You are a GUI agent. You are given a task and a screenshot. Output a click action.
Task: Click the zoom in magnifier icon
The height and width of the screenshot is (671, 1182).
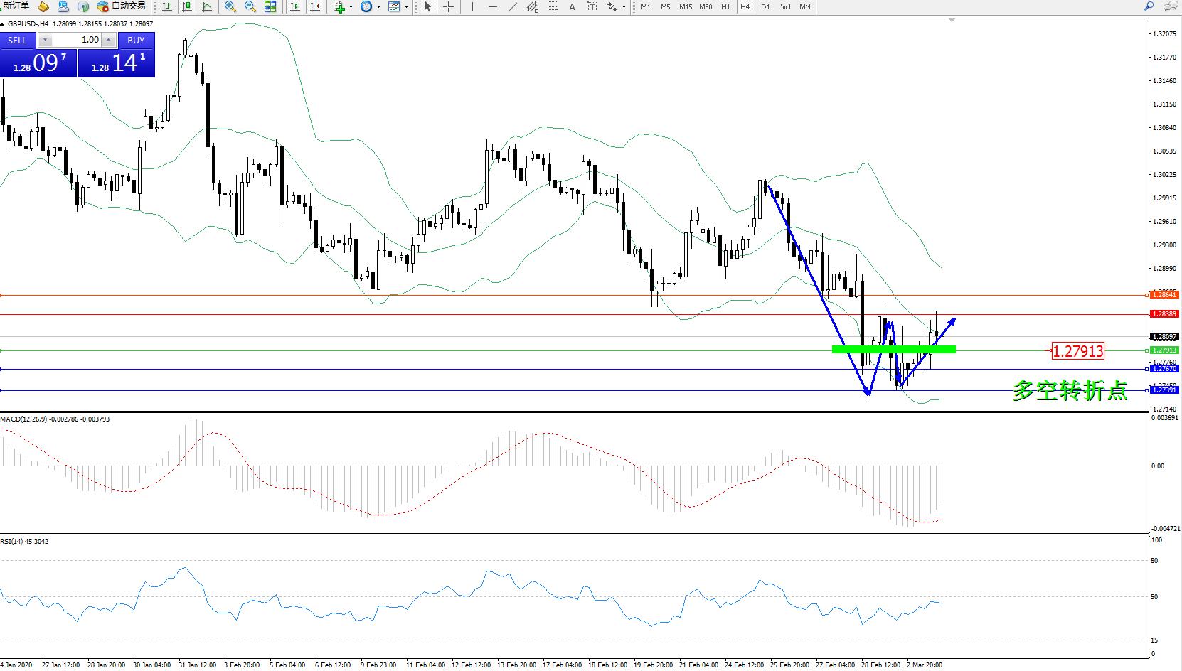coord(230,6)
